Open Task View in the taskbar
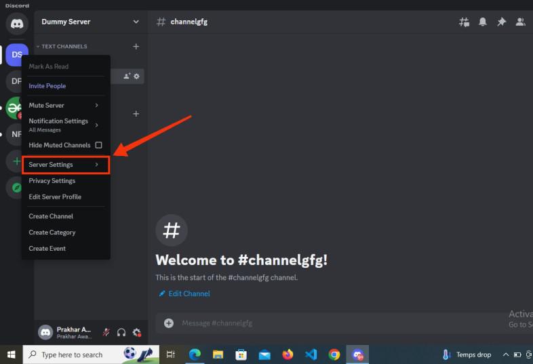This screenshot has height=364, width=533. (x=170, y=355)
